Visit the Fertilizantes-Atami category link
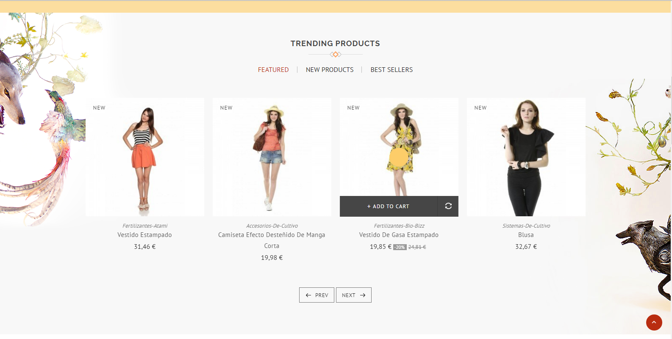This screenshot has height=339, width=672. 145,226
